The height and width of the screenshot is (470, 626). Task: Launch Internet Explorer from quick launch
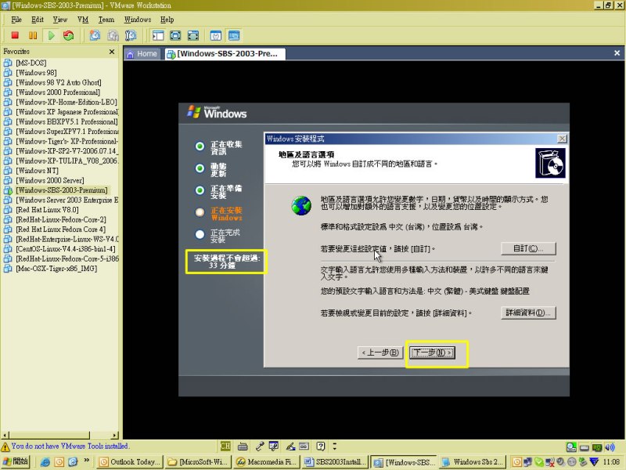tap(45, 462)
